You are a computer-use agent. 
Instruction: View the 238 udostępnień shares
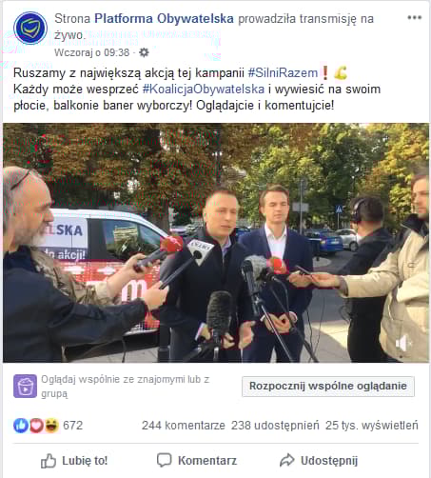click(275, 426)
